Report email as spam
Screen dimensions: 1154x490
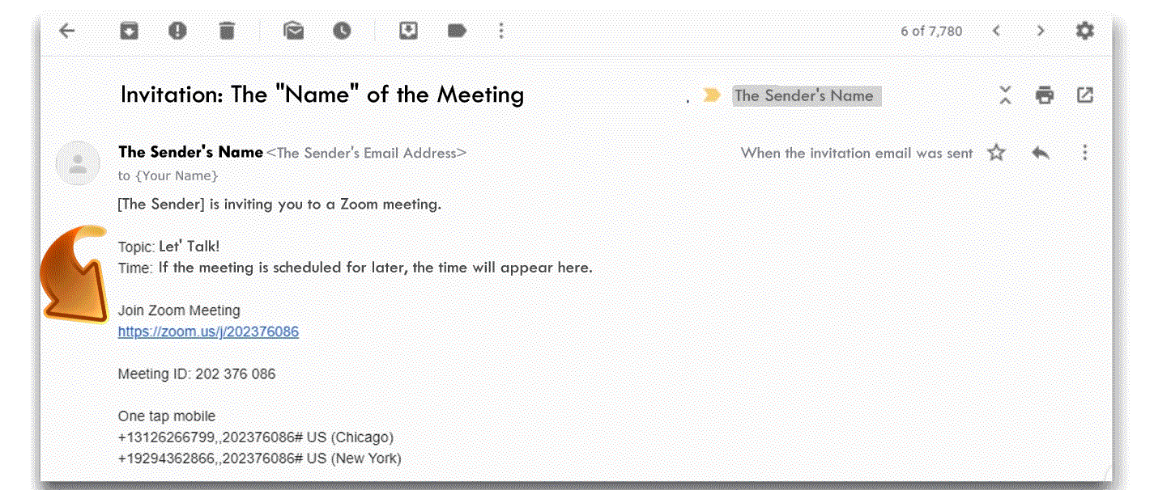[x=177, y=31]
